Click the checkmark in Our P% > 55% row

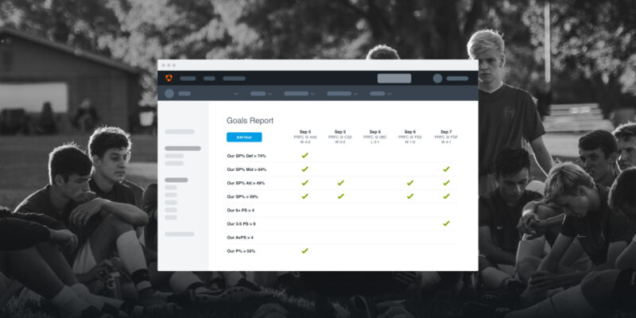click(x=304, y=250)
